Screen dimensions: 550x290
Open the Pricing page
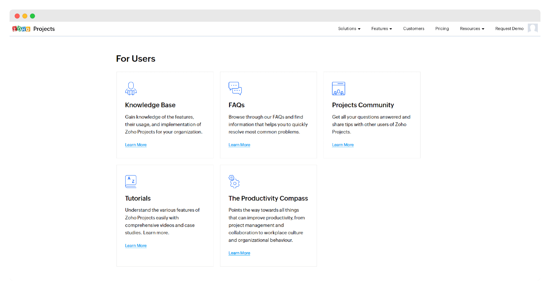[x=442, y=29]
